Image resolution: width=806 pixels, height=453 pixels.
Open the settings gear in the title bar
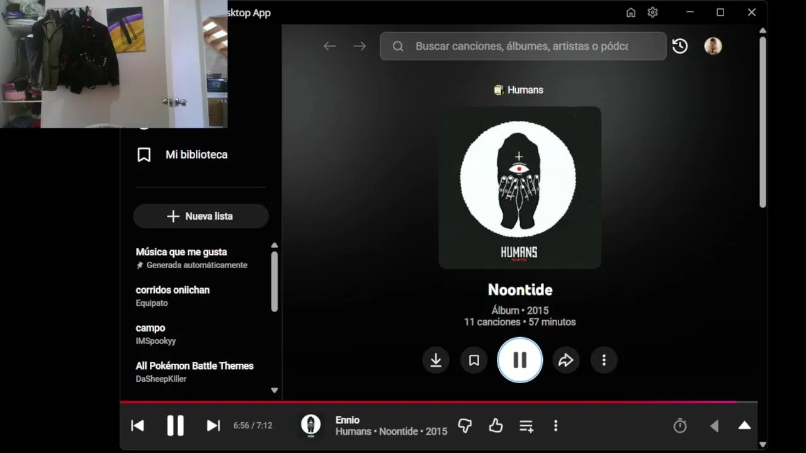coord(652,13)
